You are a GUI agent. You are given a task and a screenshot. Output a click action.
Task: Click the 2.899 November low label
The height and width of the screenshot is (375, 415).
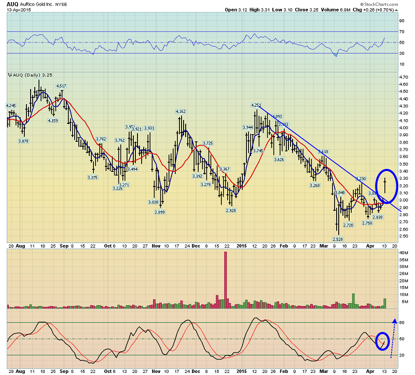point(160,212)
